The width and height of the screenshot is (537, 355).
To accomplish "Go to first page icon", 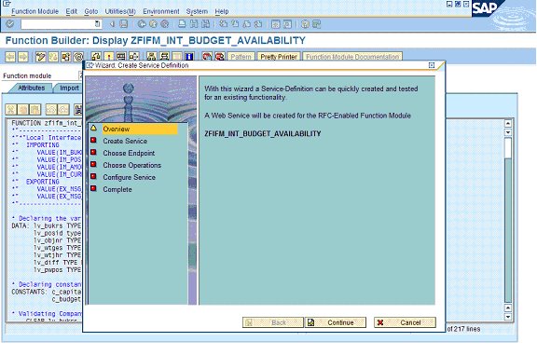I will [x=224, y=24].
